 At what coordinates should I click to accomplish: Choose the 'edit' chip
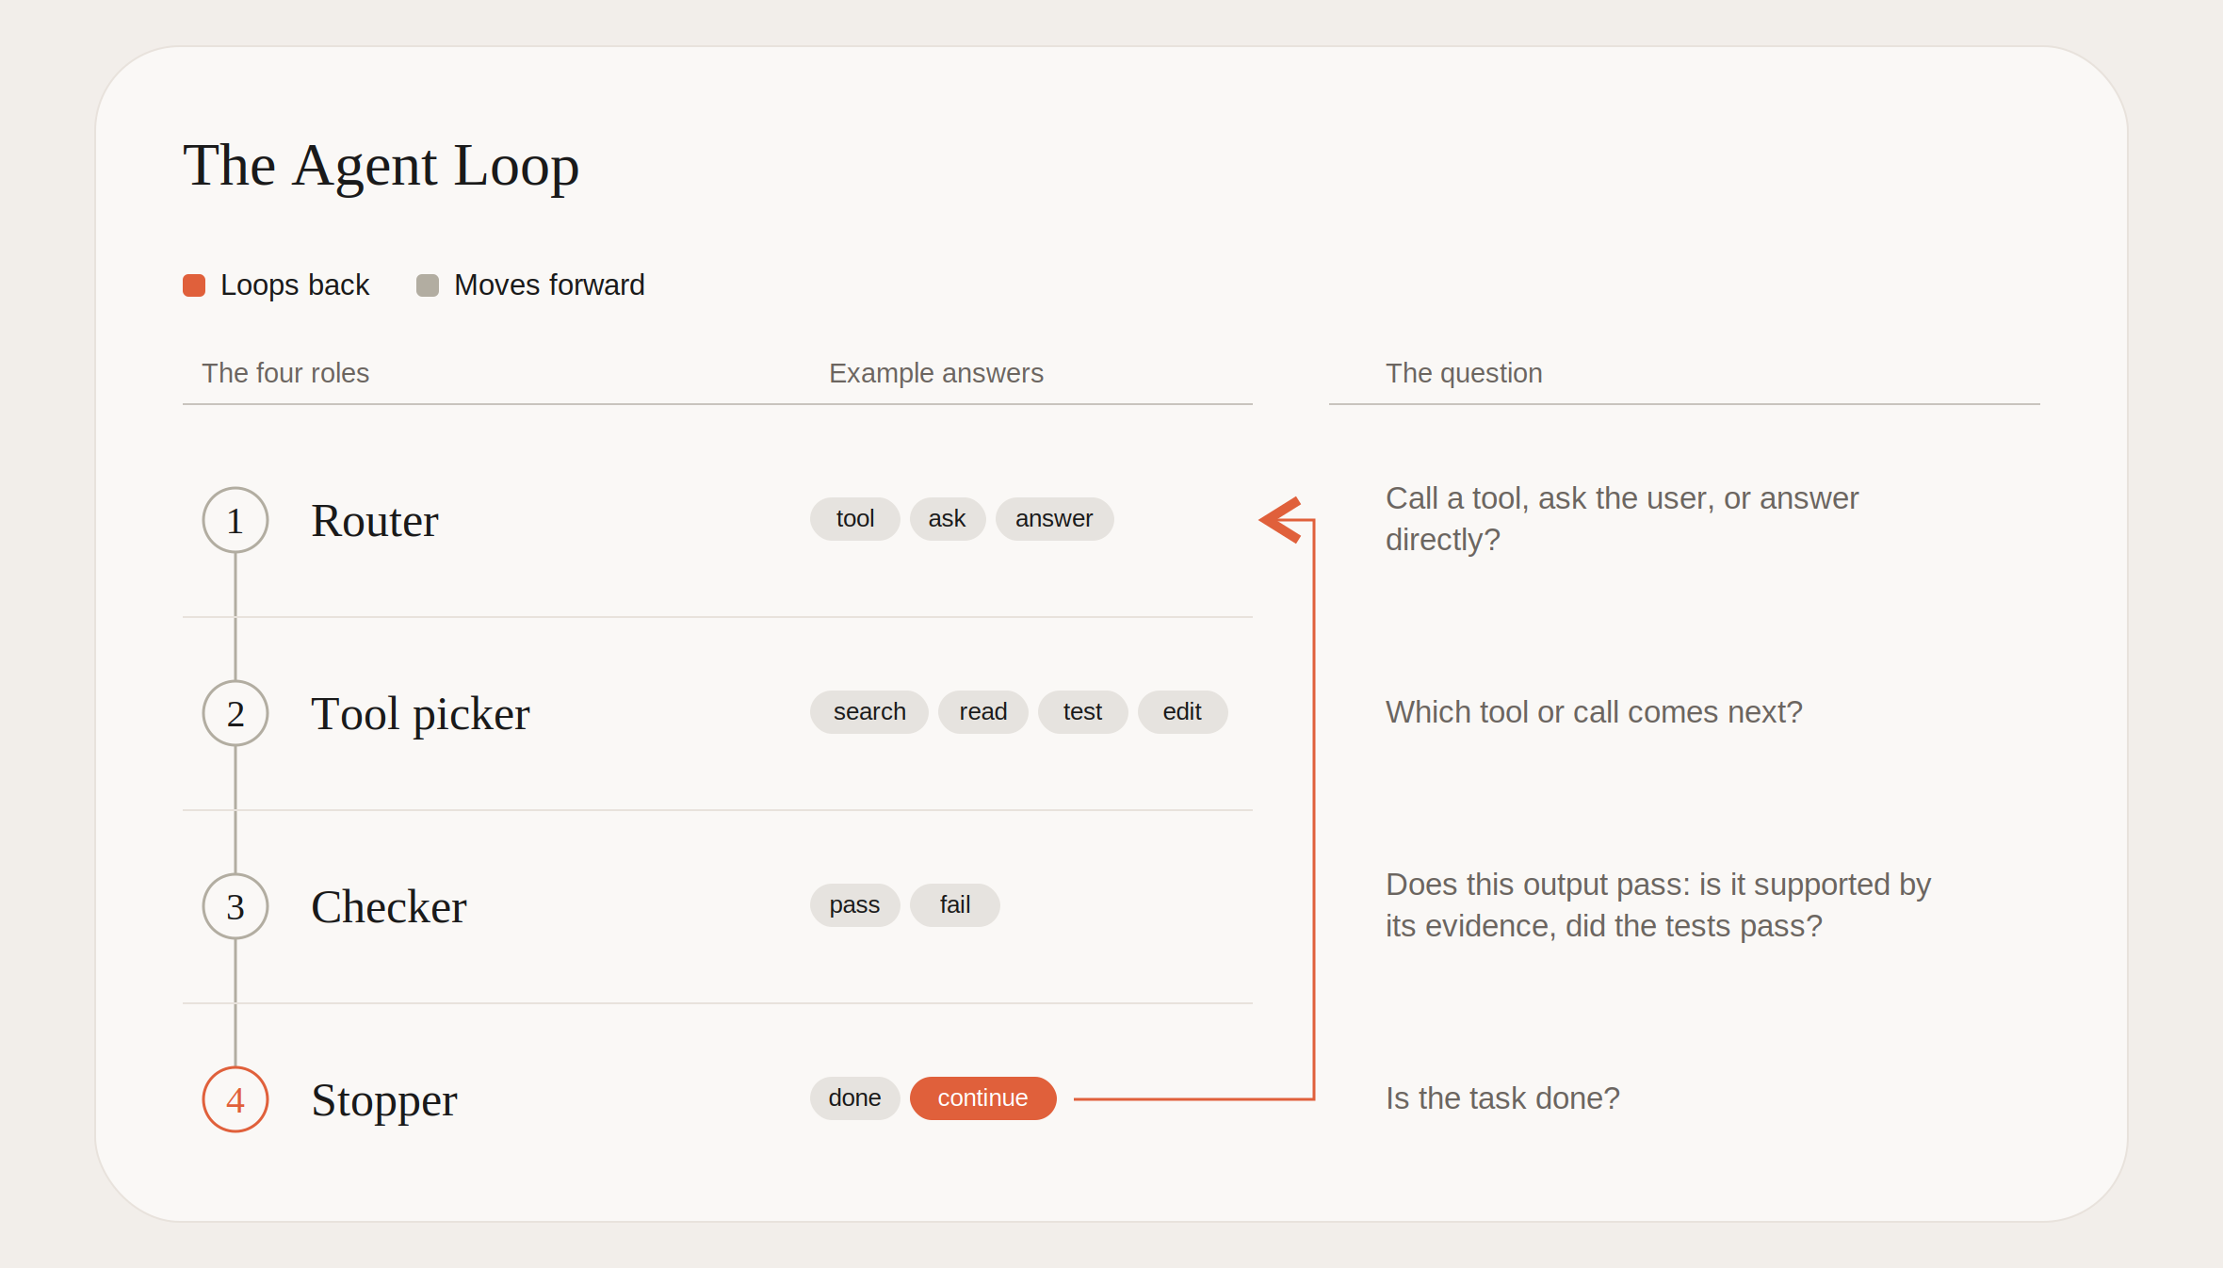1182,712
